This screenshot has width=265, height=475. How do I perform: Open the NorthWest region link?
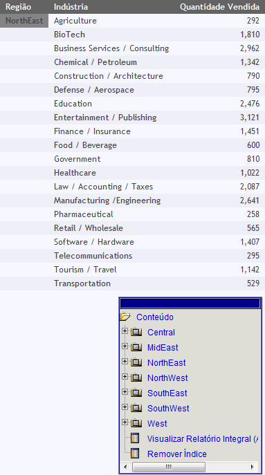point(167,378)
